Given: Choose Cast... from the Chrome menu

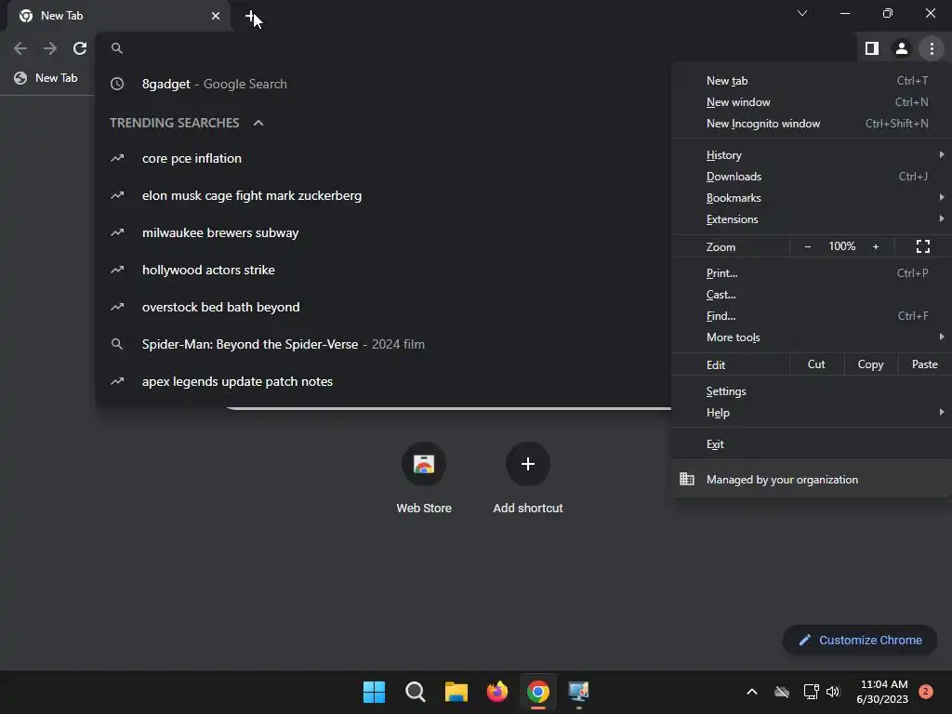Looking at the screenshot, I should 812,295.
